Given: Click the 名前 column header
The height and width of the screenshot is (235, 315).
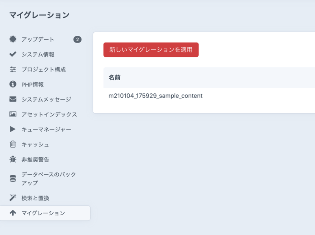Looking at the screenshot, I should pyautogui.click(x=115, y=78).
